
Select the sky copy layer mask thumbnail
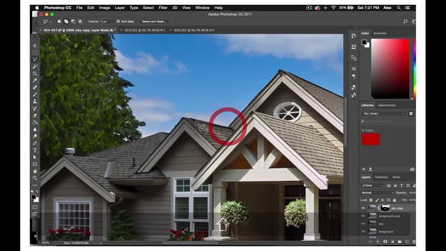385,208
